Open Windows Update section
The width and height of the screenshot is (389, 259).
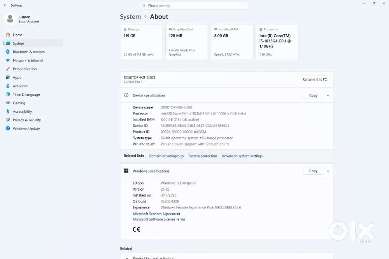coord(33,128)
